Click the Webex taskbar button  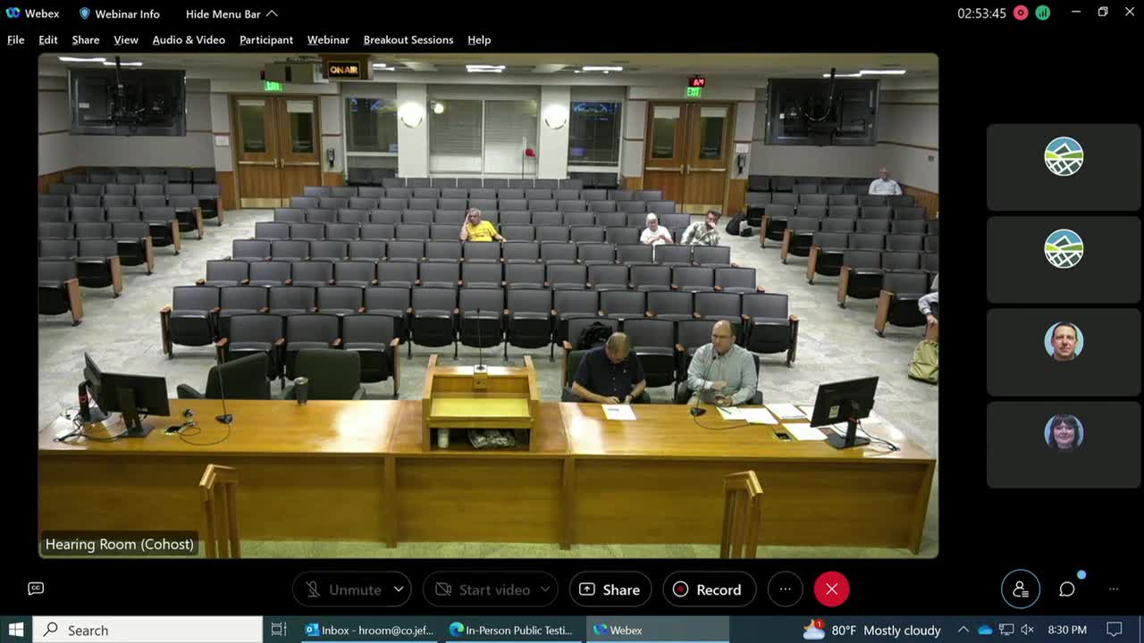657,630
